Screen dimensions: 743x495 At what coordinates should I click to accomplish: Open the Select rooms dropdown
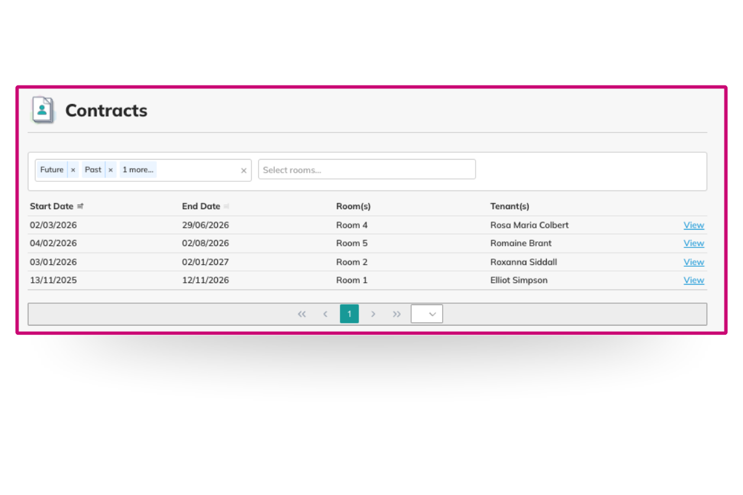pos(367,170)
